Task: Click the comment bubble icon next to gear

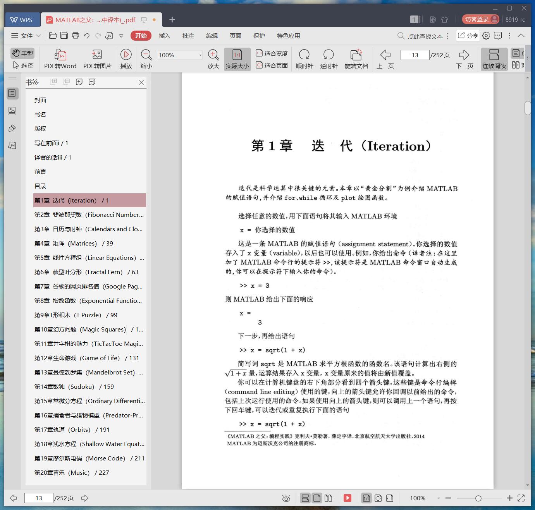Action: (498, 36)
